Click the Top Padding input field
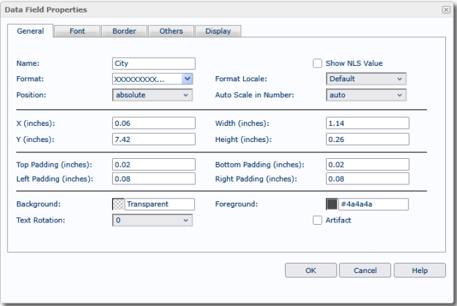Image resolution: width=457 pixels, height=306 pixels. [154, 165]
